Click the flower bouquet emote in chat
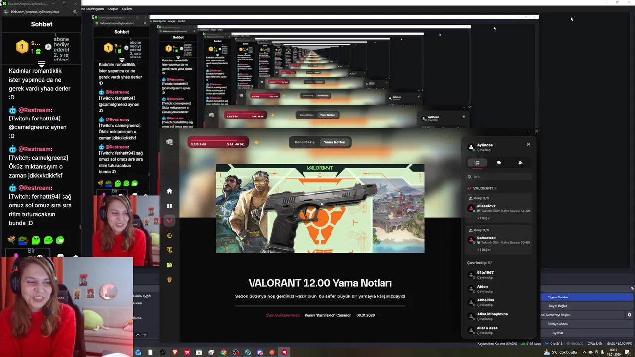The width and height of the screenshot is (635, 357). coord(12,240)
